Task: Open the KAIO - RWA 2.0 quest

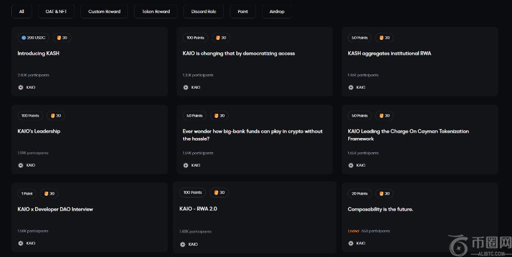Action: pos(198,209)
